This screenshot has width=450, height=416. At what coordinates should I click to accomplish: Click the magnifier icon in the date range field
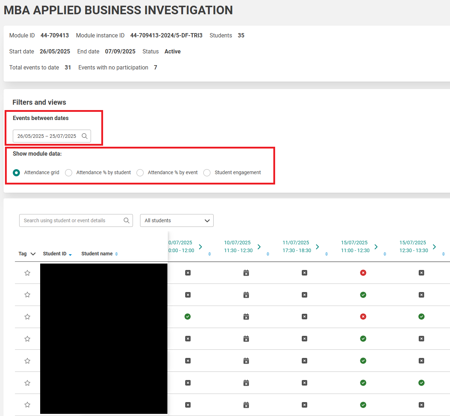pos(85,136)
